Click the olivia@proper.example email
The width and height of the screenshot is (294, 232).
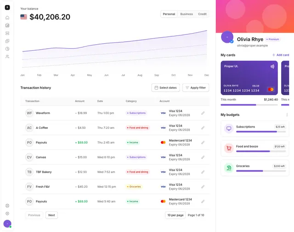click(x=252, y=46)
